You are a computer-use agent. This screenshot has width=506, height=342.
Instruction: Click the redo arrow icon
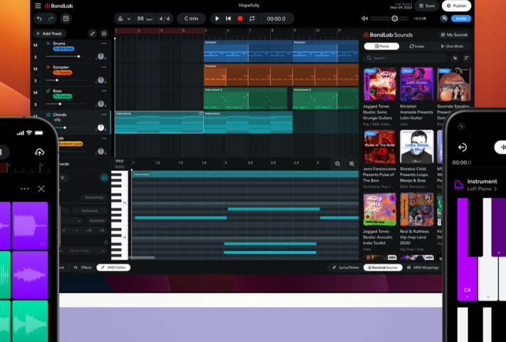[x=51, y=19]
